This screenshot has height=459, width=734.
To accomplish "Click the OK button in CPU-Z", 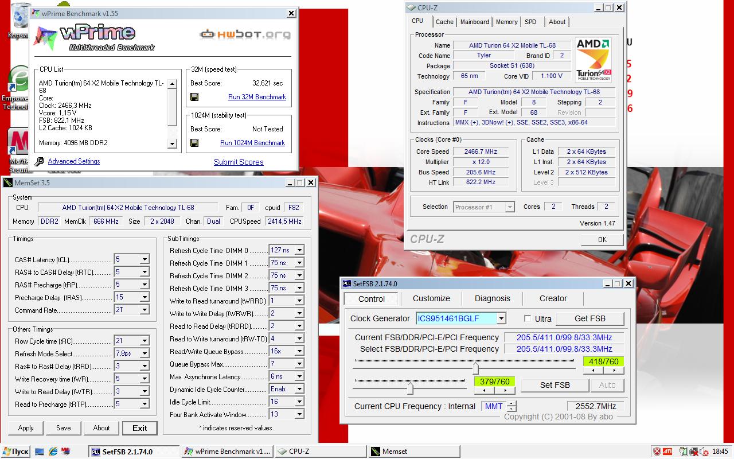I will (x=602, y=240).
